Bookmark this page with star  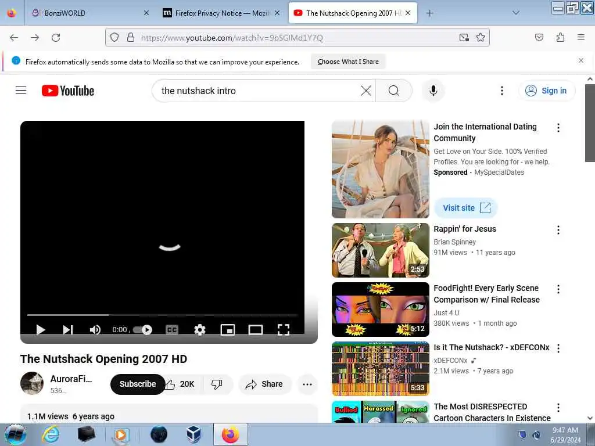point(481,38)
